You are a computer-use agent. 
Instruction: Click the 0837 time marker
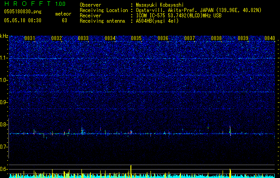click(190, 38)
